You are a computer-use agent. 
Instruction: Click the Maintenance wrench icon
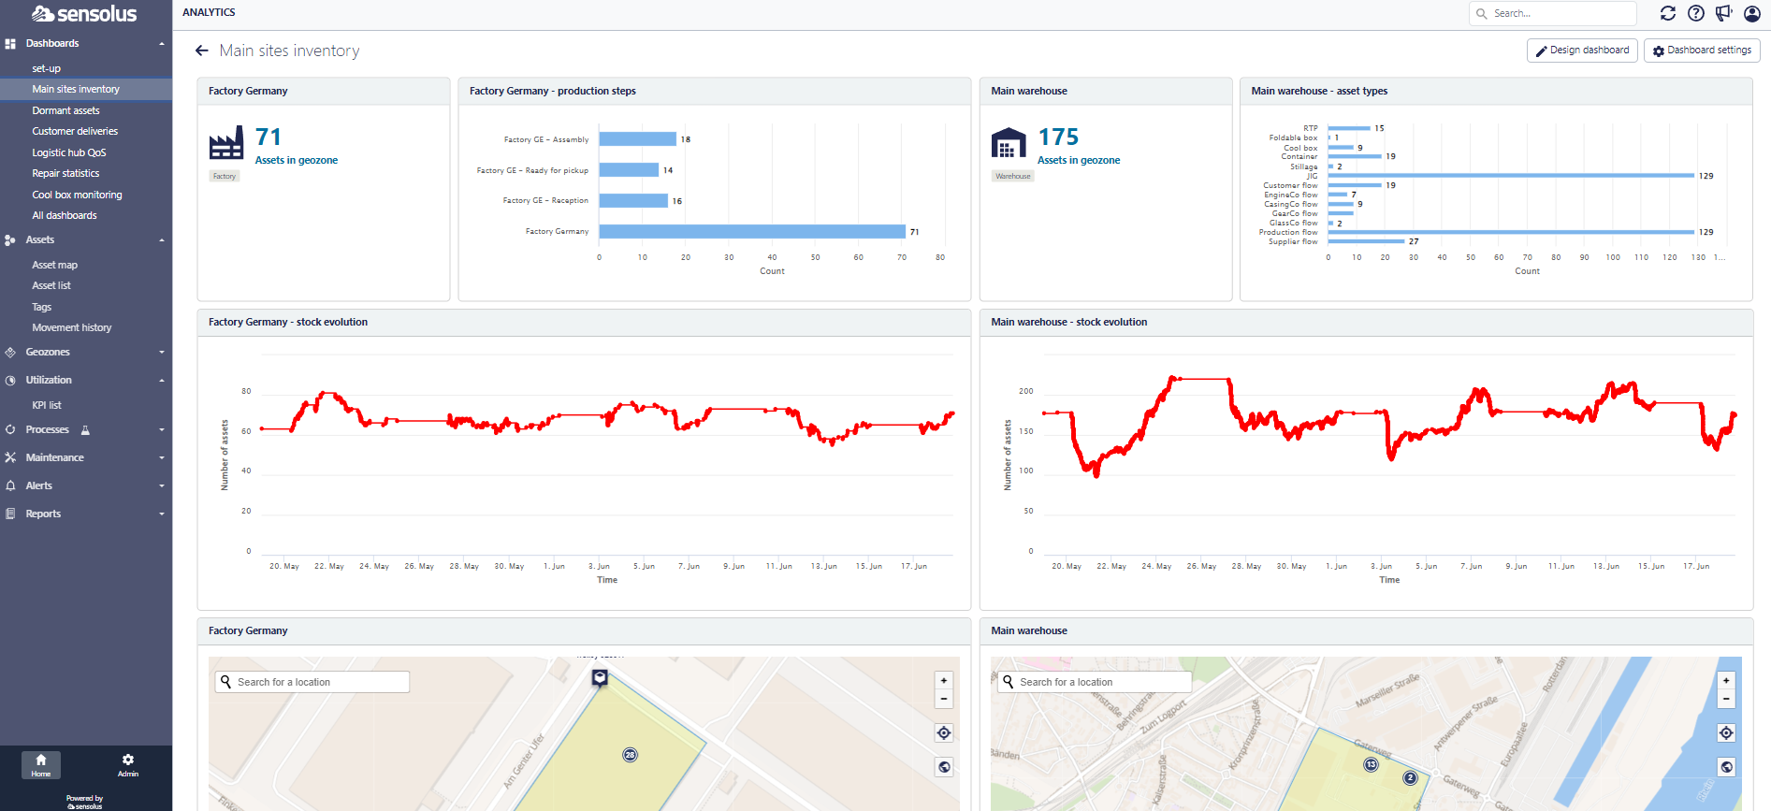coord(10,458)
